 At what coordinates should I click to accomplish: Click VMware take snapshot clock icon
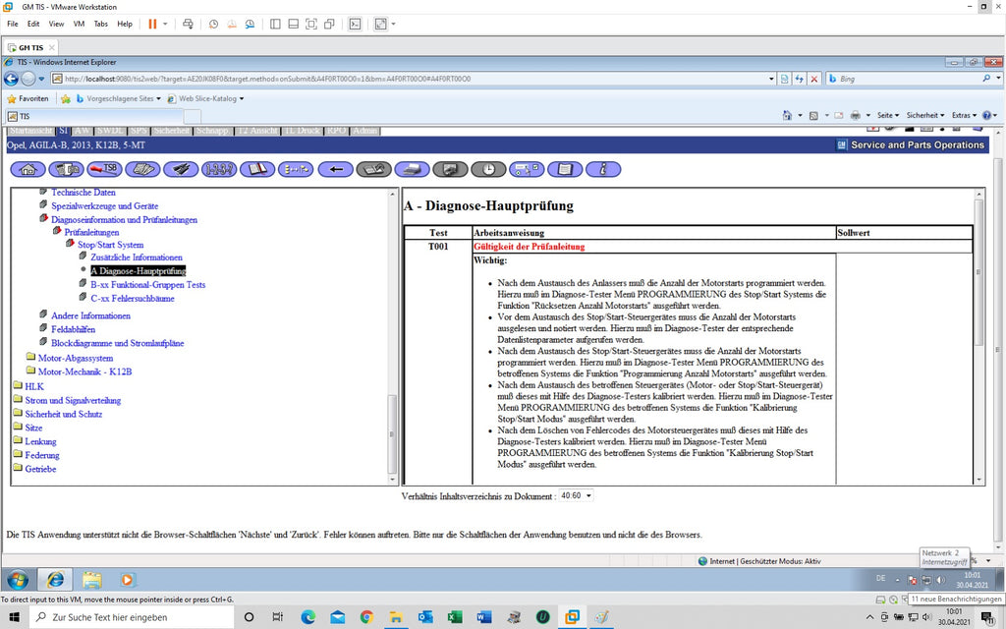213,24
